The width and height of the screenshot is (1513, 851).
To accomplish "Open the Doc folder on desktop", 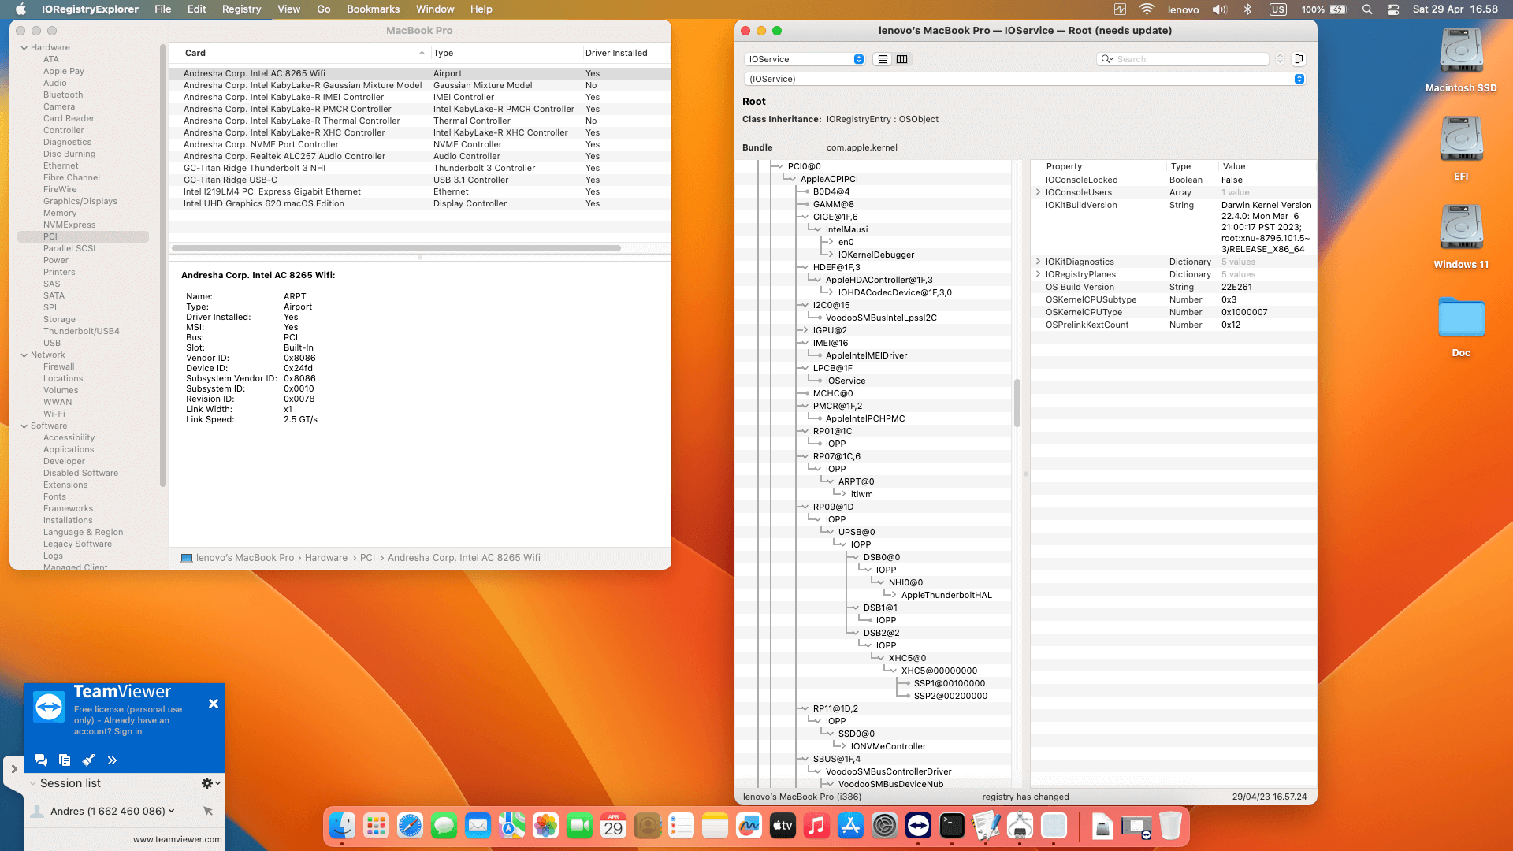I will (1461, 326).
